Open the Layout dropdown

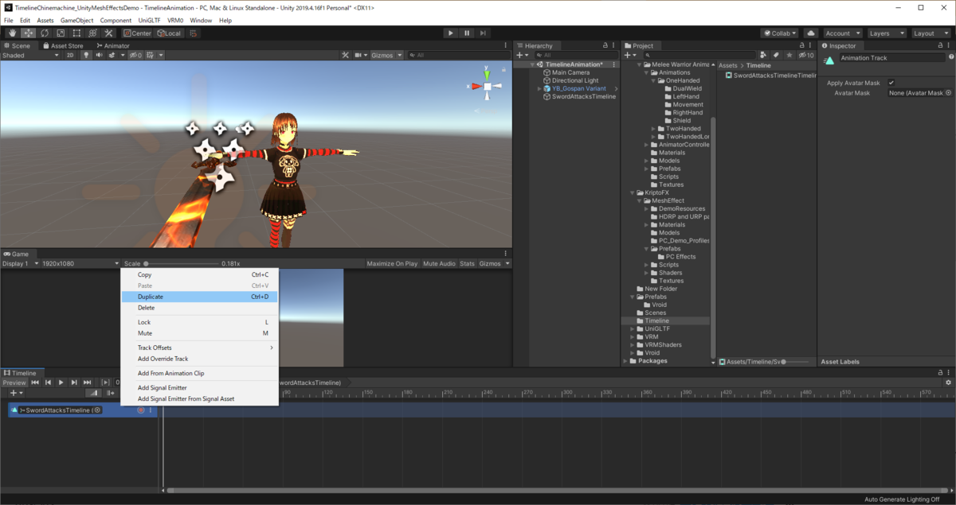(931, 33)
